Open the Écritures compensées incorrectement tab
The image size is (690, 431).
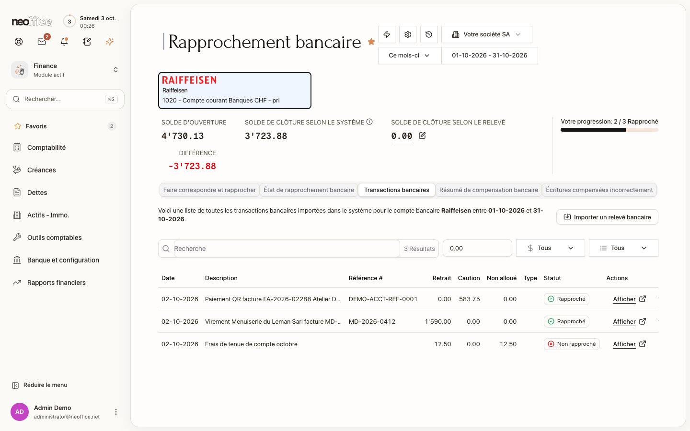(599, 190)
